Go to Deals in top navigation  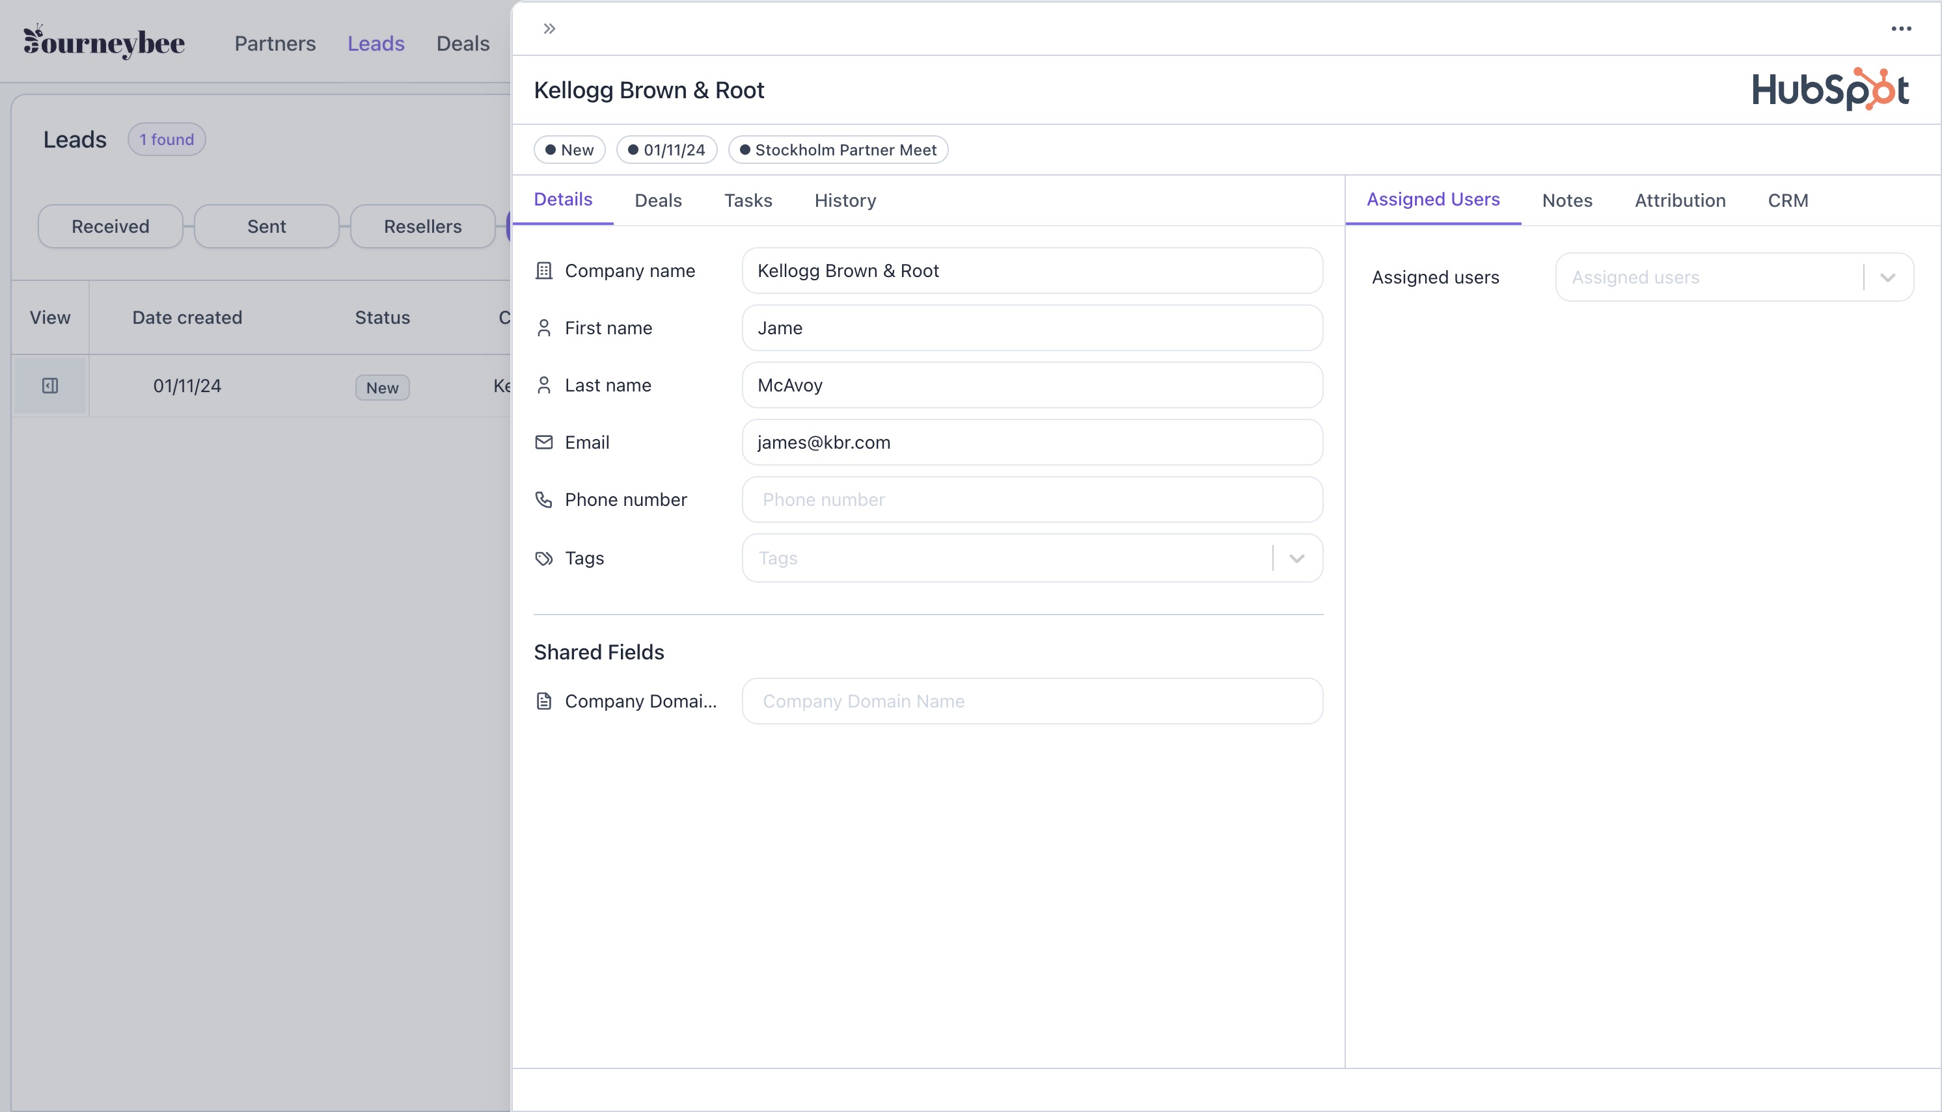[463, 44]
